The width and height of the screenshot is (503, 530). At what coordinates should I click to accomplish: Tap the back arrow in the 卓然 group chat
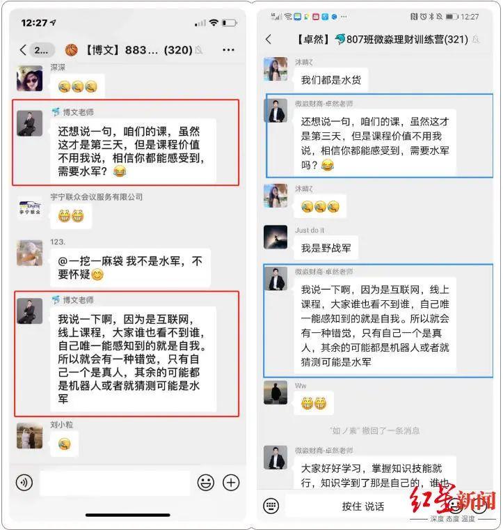269,39
